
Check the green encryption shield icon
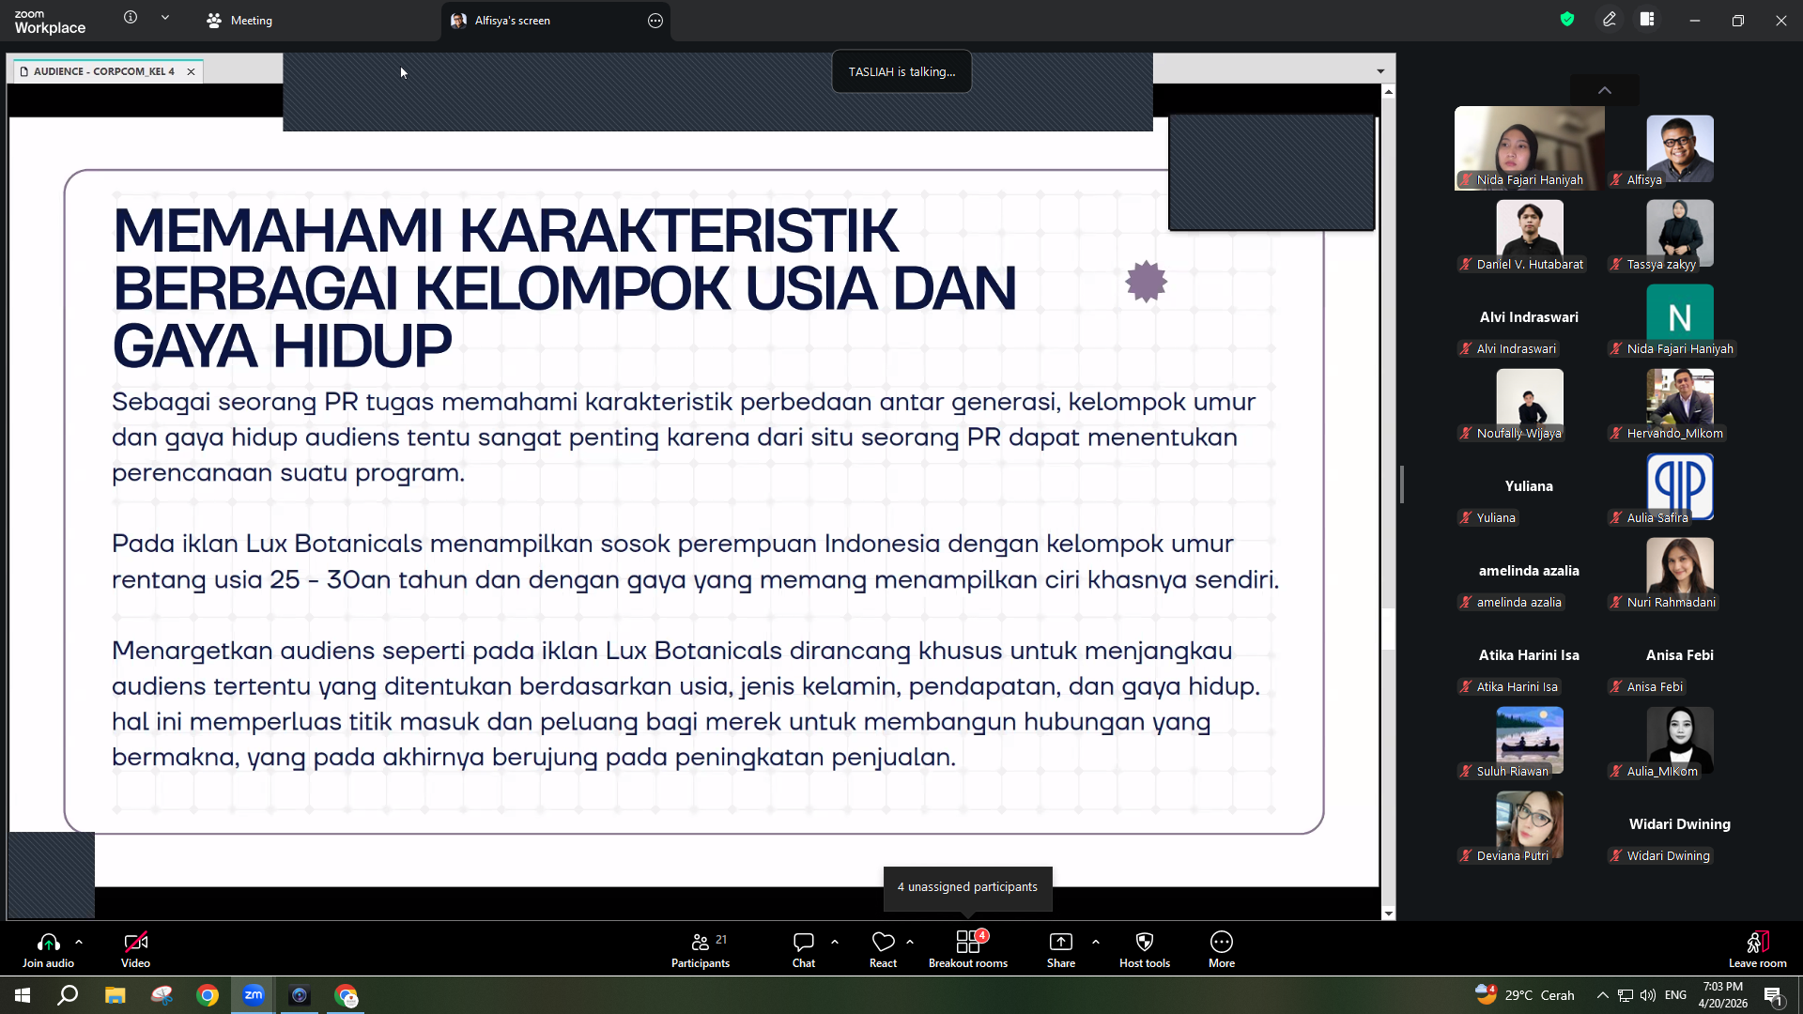[1567, 19]
